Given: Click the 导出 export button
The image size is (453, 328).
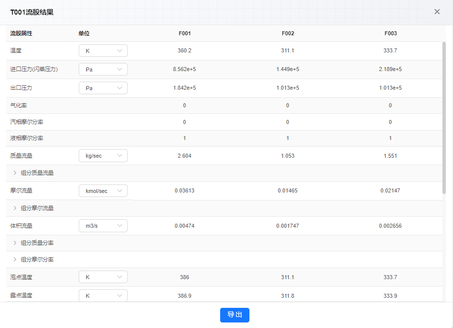Looking at the screenshot, I should point(235,315).
